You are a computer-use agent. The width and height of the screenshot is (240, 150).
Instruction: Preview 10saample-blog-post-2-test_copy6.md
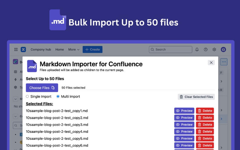184,145
